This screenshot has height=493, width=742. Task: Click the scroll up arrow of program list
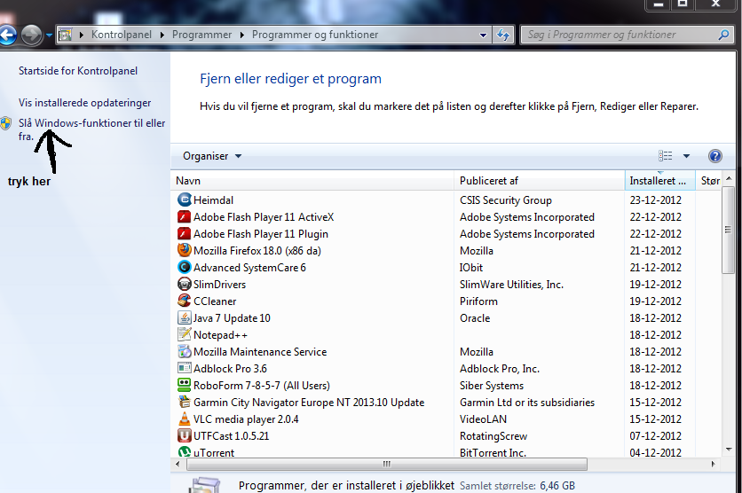(729, 178)
